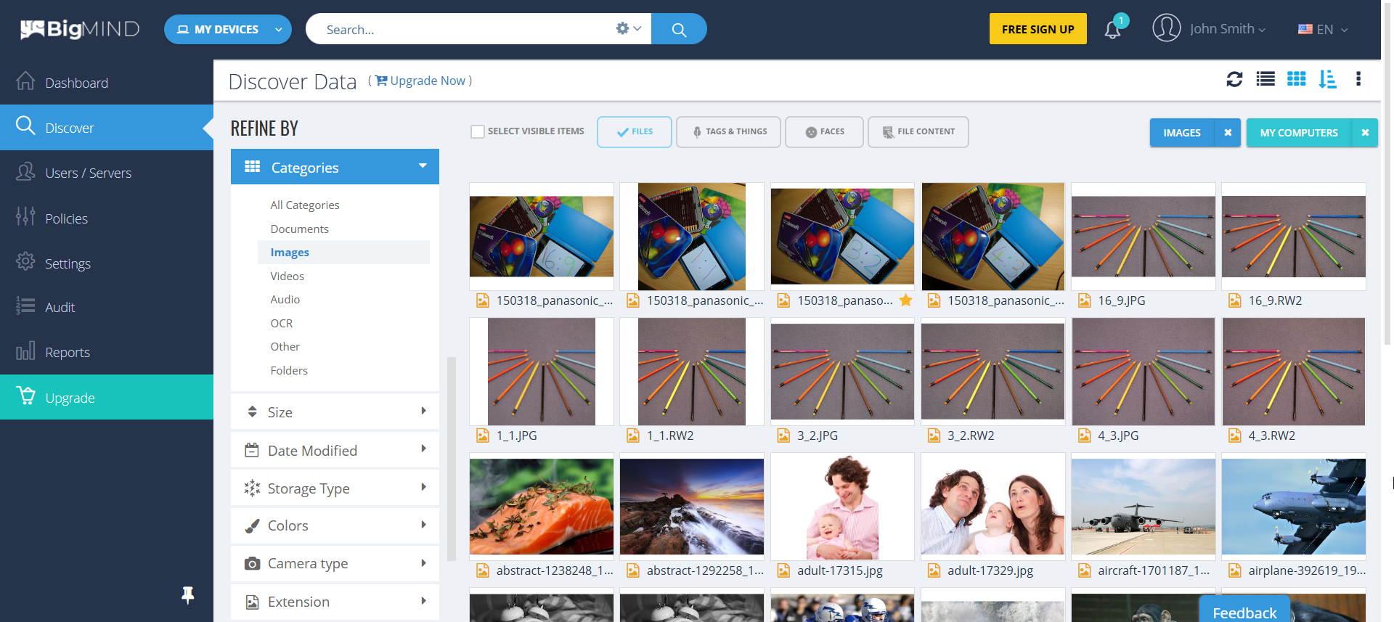Click the BigMIND logo
Image resolution: width=1394 pixels, height=622 pixels.
point(80,29)
